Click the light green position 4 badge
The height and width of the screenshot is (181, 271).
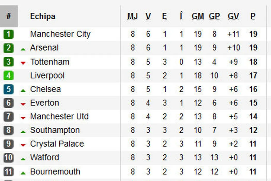click(x=9, y=76)
